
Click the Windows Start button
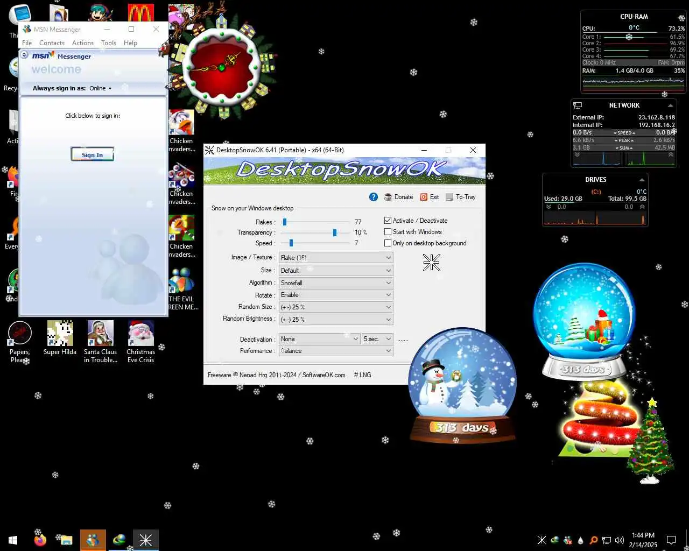click(13, 540)
